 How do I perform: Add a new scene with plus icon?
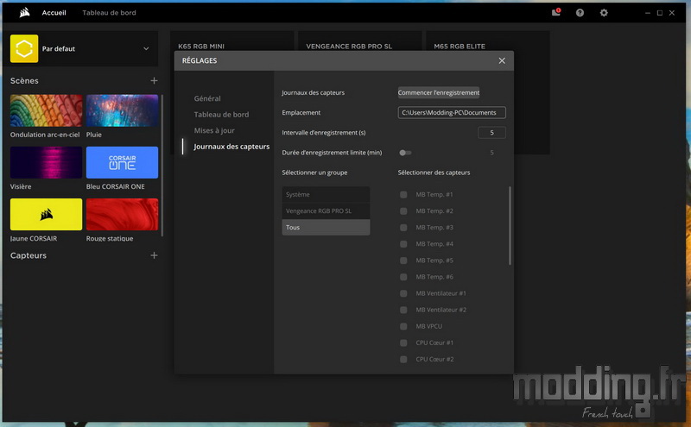(154, 80)
